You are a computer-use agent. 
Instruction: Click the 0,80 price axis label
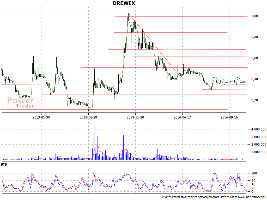(x=254, y=37)
